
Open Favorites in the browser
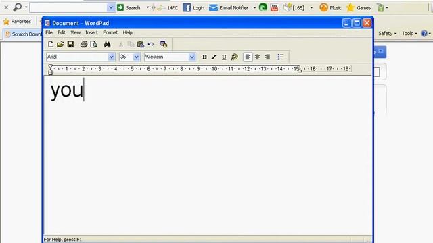(x=17, y=21)
